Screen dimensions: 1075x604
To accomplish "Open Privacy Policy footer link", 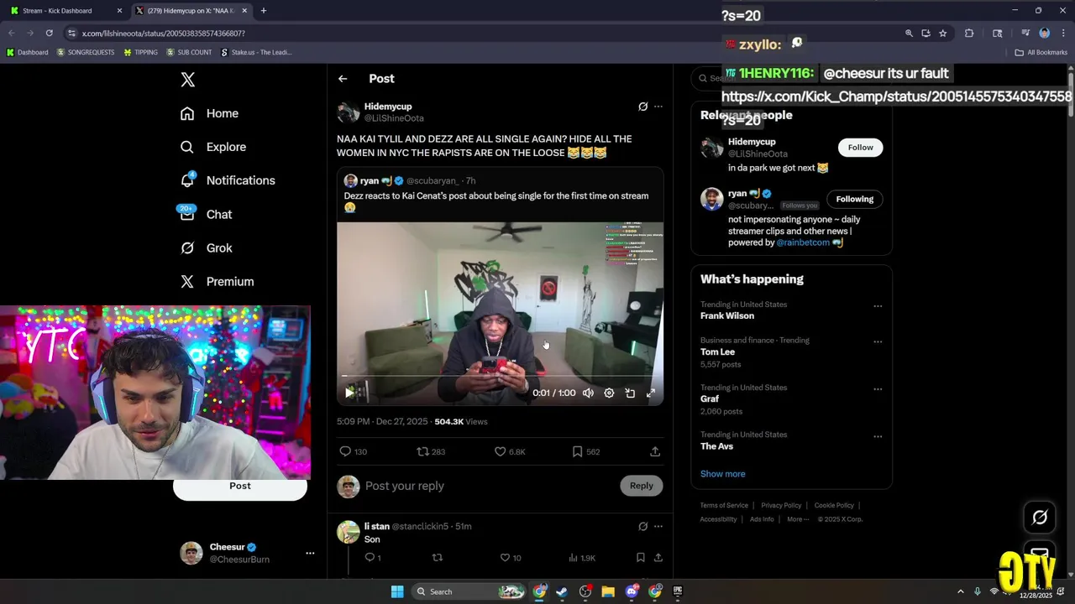I will point(781,506).
